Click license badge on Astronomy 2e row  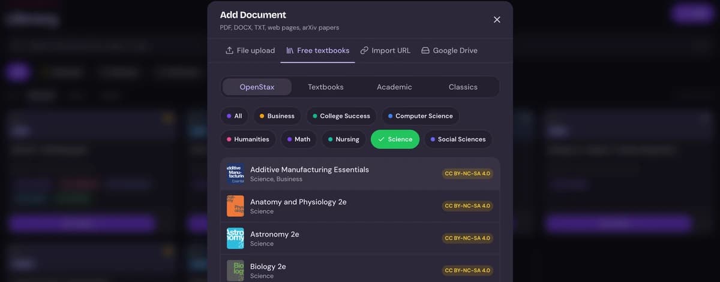pos(467,238)
